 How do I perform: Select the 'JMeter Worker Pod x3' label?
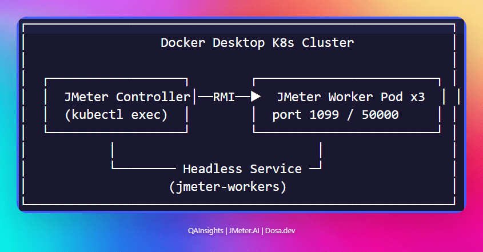(351, 97)
